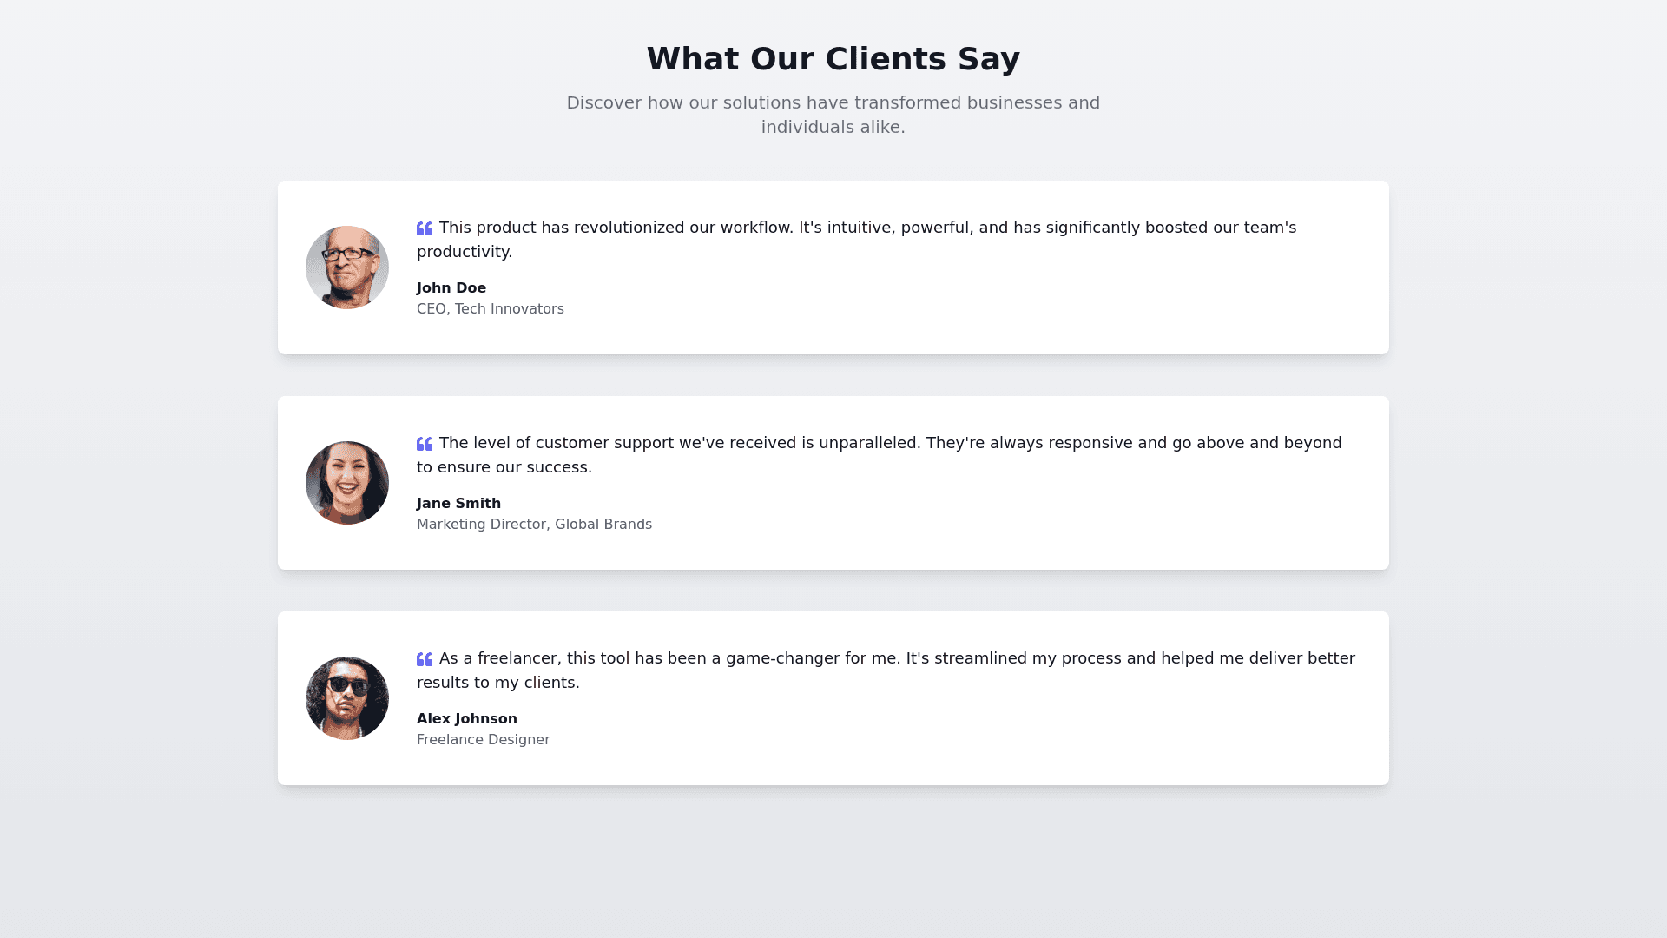
Task: Click the Jane Smith name label
Action: point(458,504)
